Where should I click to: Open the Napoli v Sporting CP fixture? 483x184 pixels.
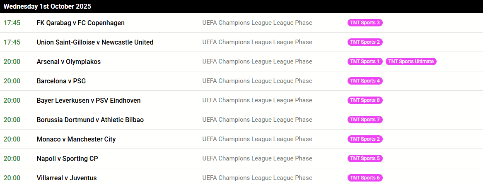click(x=68, y=158)
